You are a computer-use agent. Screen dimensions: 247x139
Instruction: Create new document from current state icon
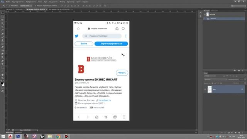(x=235, y=70)
